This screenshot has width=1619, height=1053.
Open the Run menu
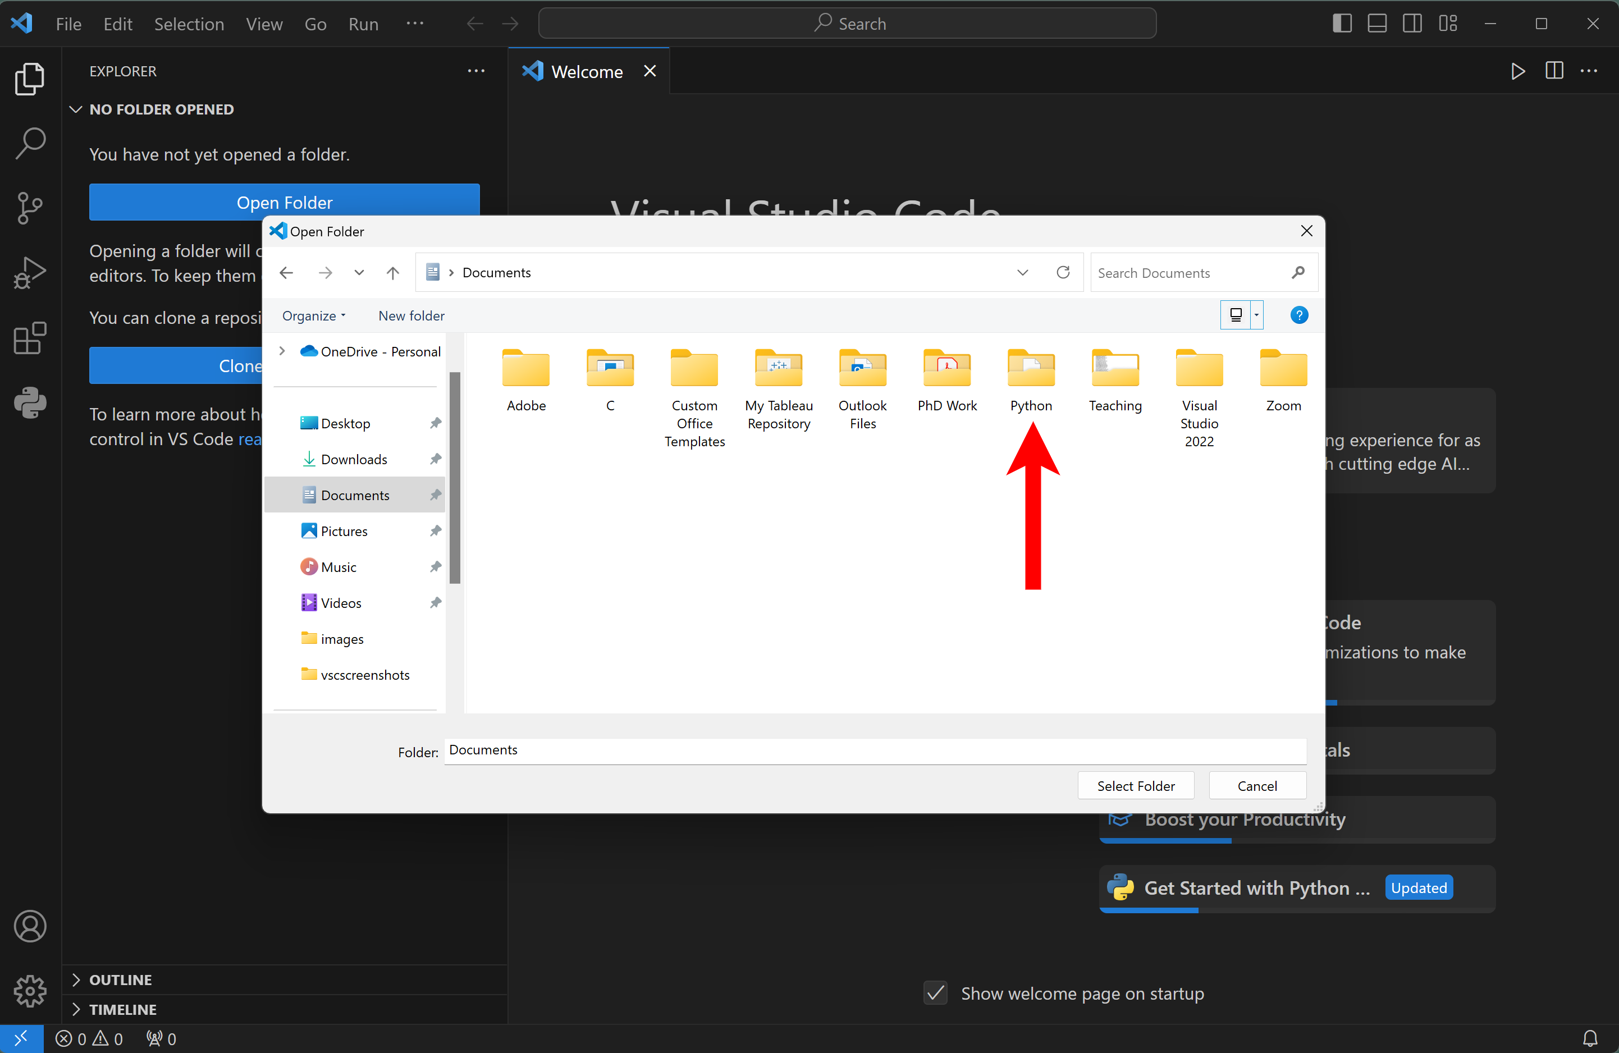pos(363,24)
